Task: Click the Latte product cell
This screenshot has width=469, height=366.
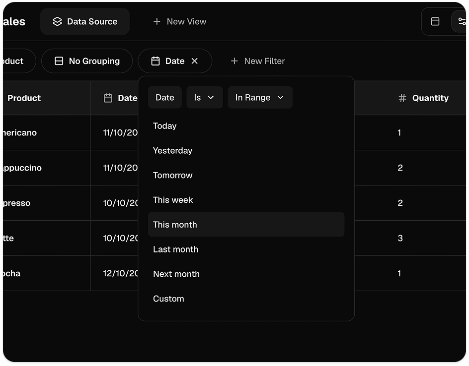Action: coord(47,238)
